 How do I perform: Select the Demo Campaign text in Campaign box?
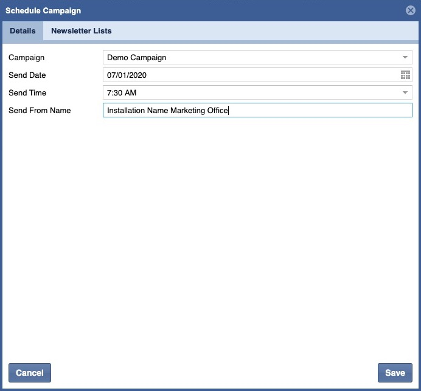tap(137, 58)
